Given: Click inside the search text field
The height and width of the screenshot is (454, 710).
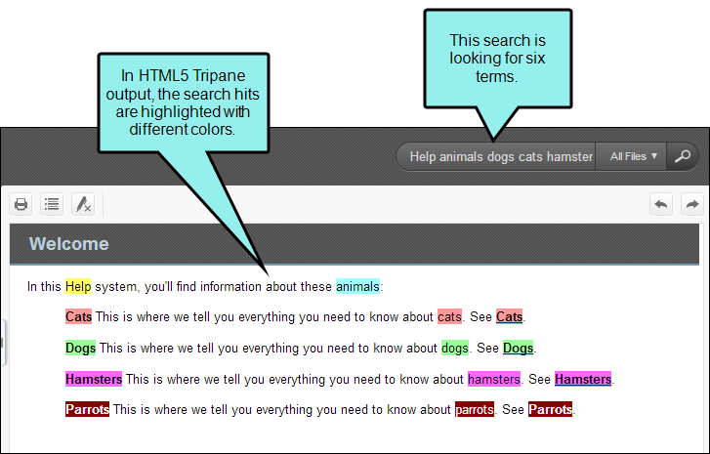Looking at the screenshot, I should coord(498,156).
